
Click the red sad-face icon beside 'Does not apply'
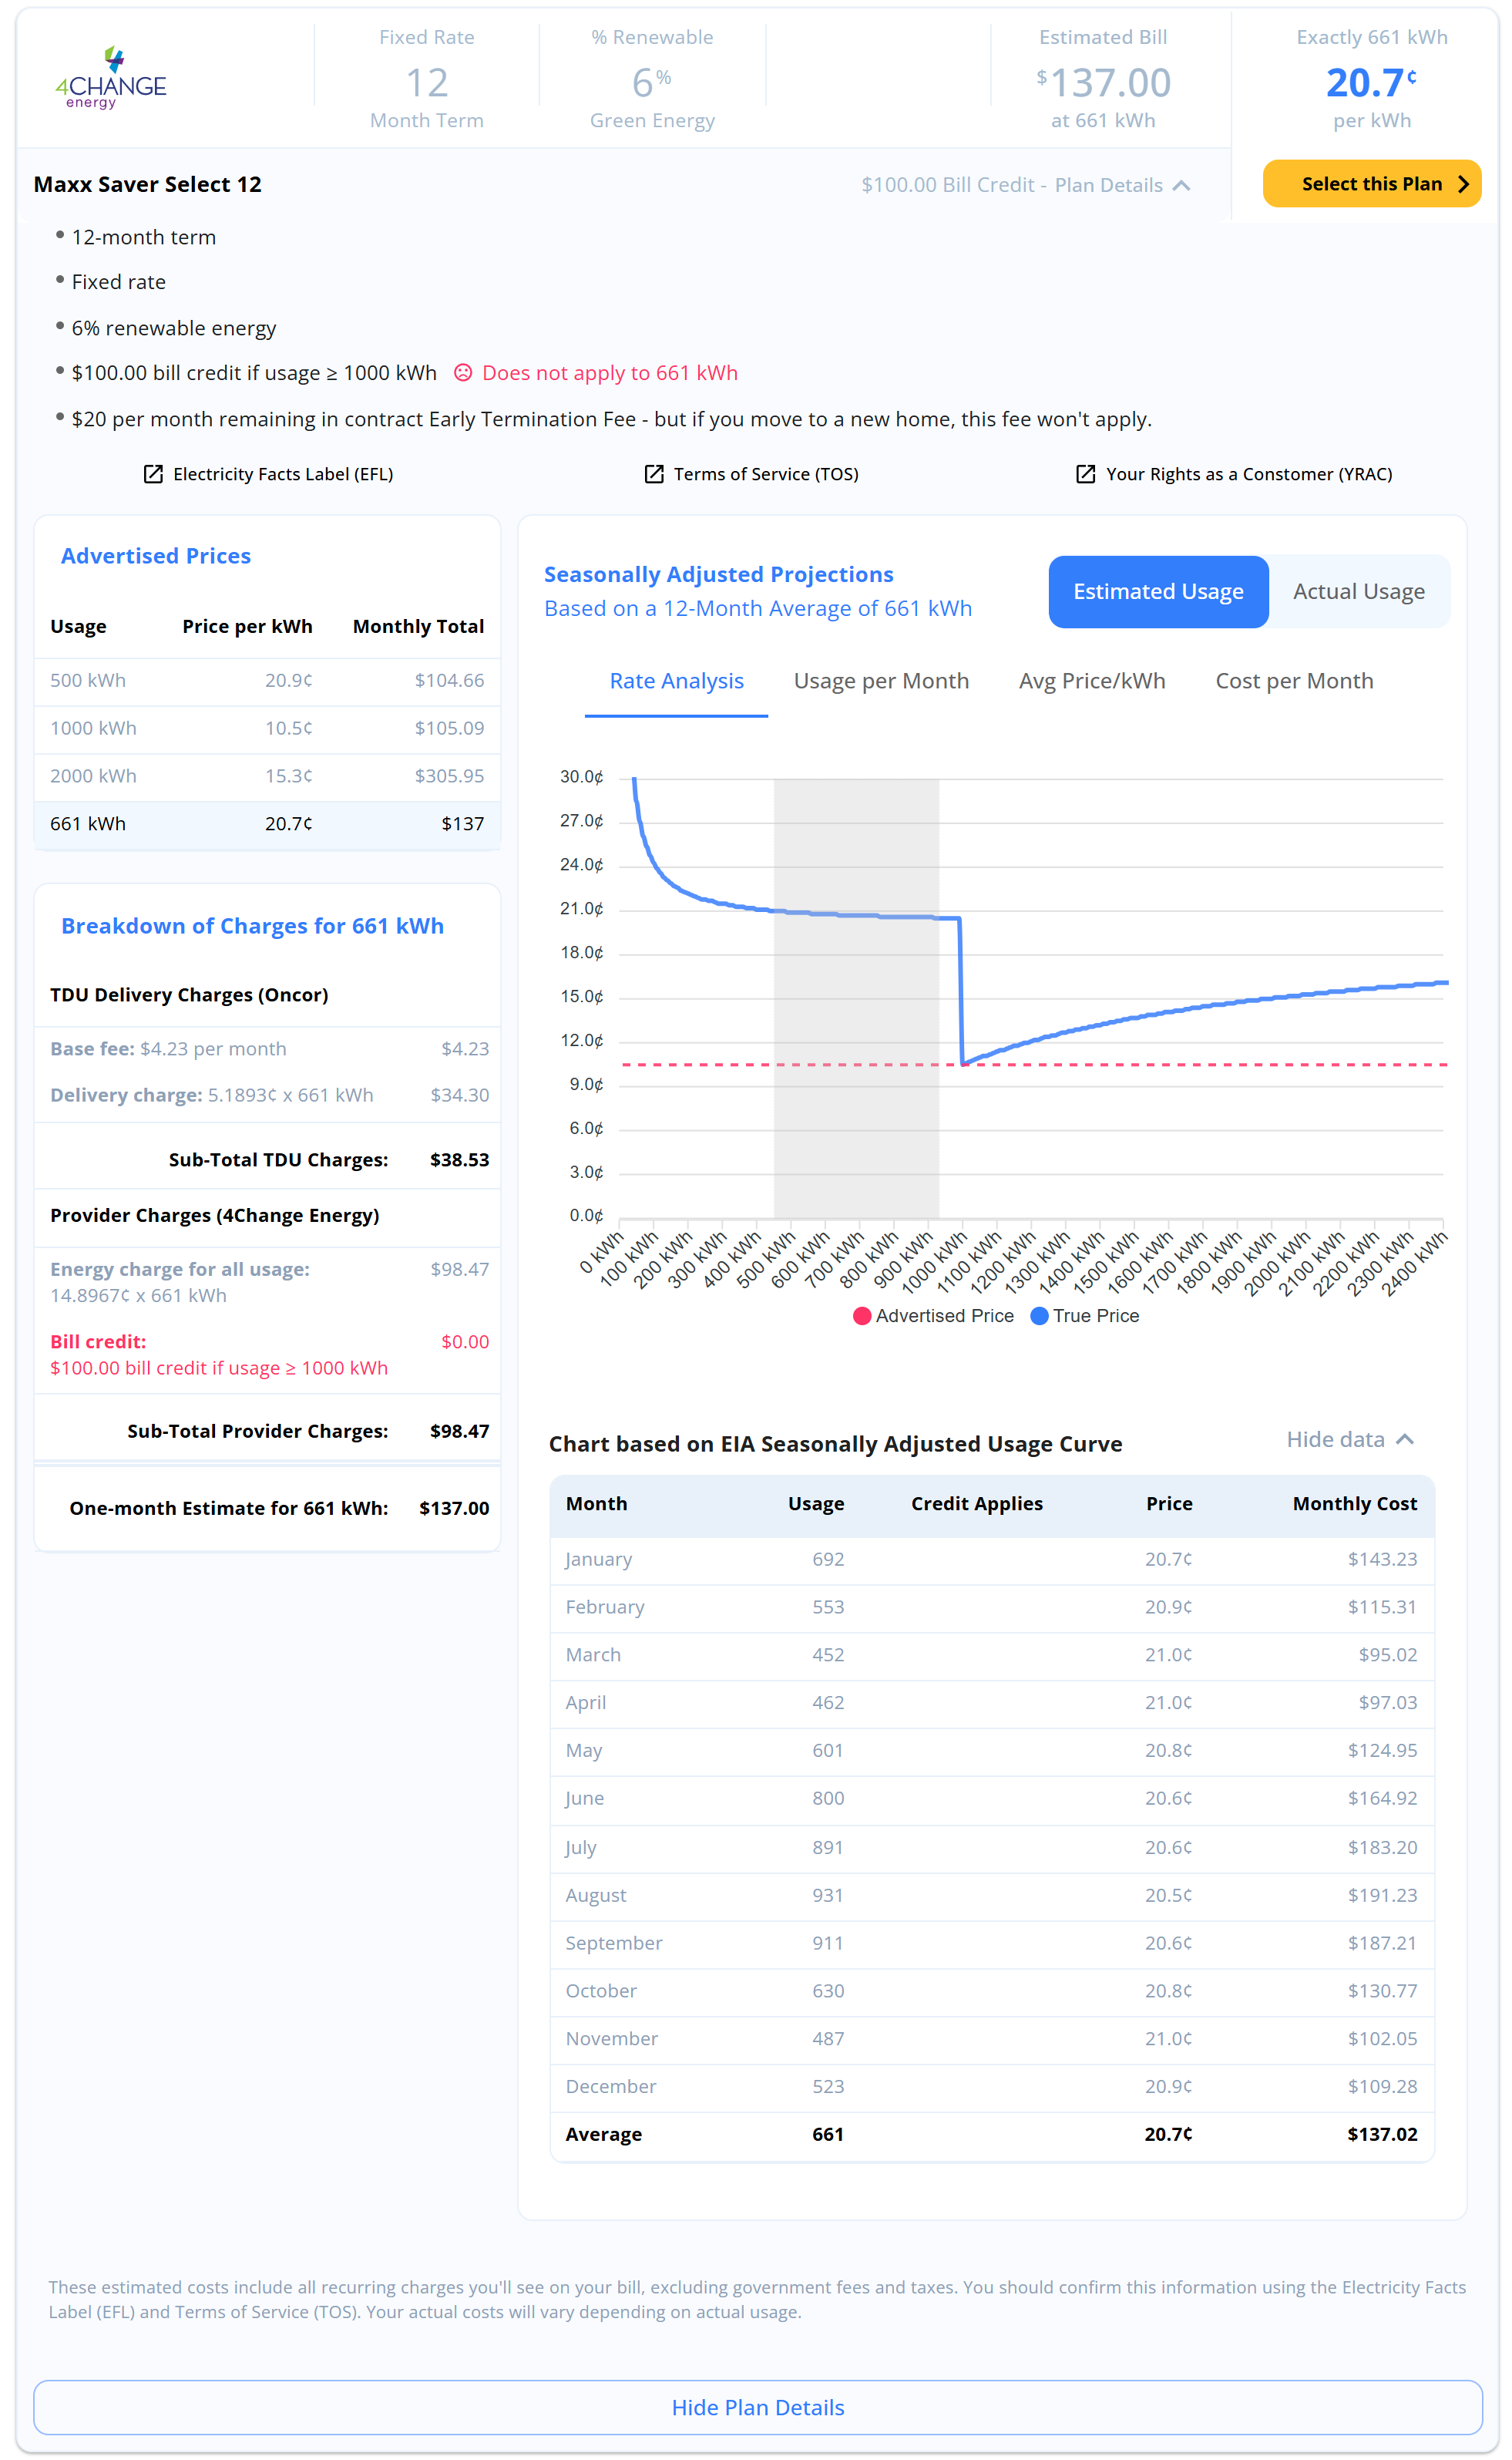463,372
